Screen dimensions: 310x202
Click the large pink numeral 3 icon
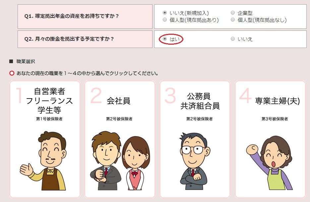tap(170, 96)
